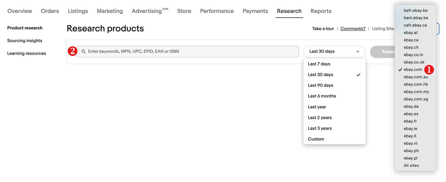Select befr.ebay.be listing site
Screen dimensions: 446x182
coord(416,10)
